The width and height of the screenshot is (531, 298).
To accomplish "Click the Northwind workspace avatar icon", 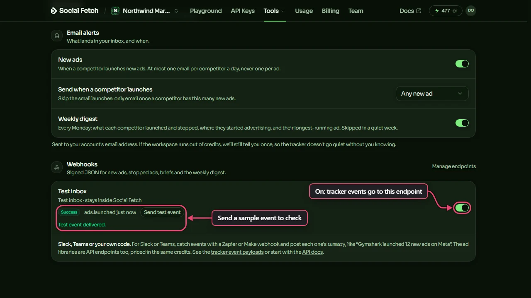I will [116, 11].
